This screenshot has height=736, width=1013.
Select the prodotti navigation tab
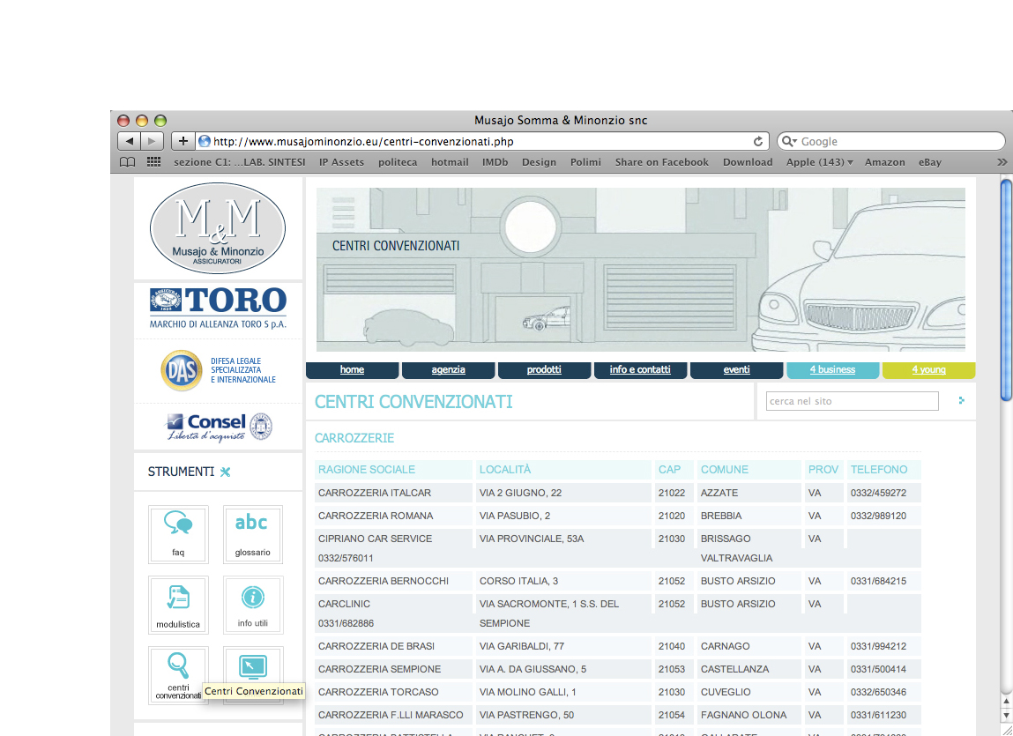click(x=544, y=370)
